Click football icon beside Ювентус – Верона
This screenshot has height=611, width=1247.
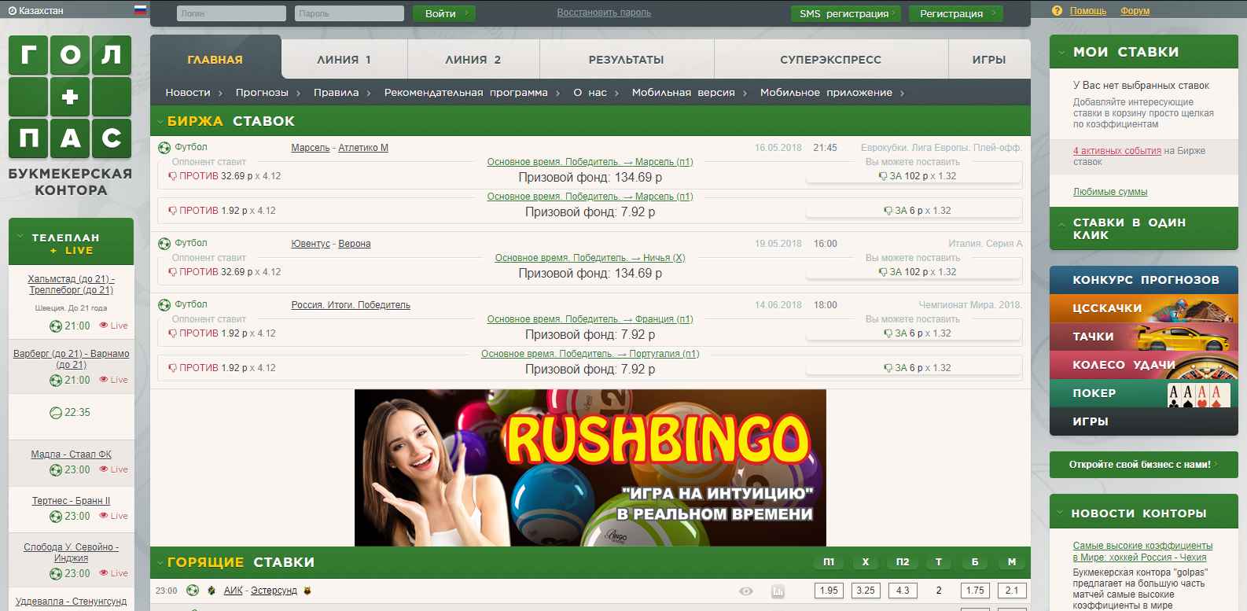point(164,243)
